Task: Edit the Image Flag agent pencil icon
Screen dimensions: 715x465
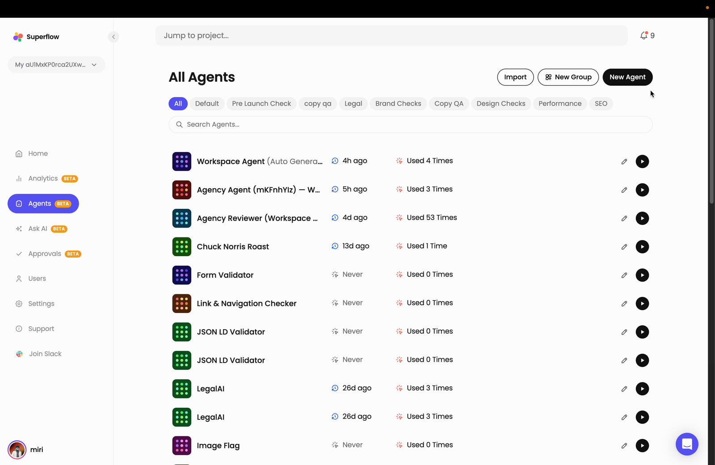Action: (624, 445)
